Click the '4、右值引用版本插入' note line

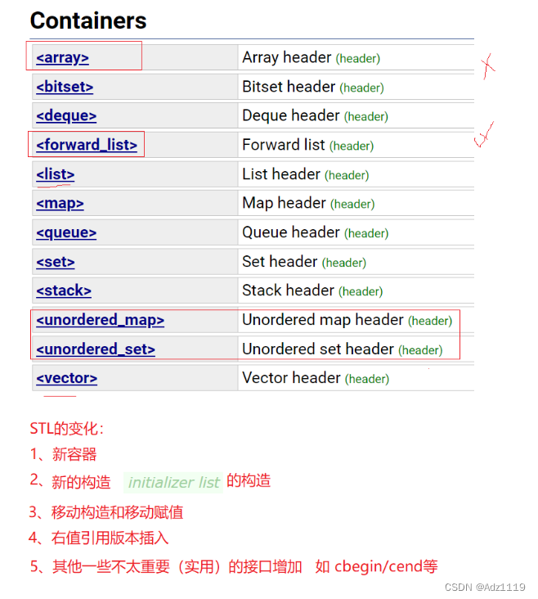pos(98,538)
